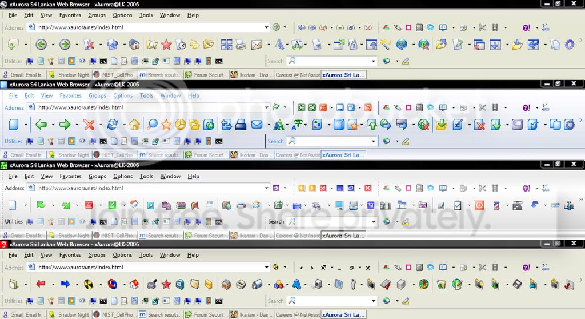Viewport: 585px width, 319px height.
Task: Click the scissors icon in blue-skin window
Action: pos(482,107)
